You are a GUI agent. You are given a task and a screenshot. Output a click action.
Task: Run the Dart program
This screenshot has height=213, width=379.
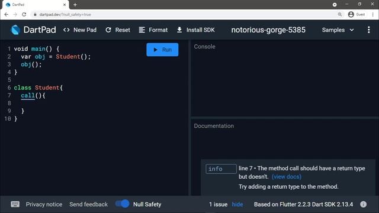(162, 50)
